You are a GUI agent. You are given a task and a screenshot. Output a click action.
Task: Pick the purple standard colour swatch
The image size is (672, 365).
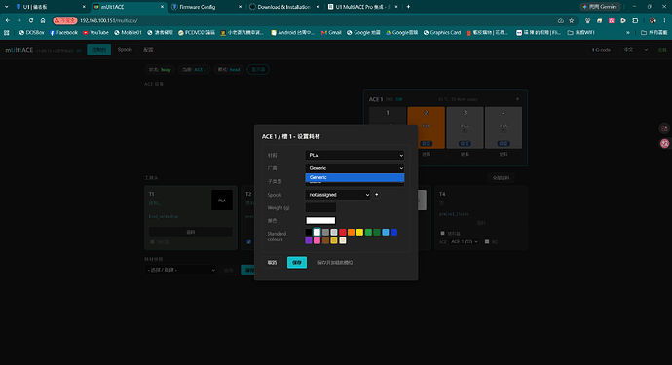tap(308, 240)
